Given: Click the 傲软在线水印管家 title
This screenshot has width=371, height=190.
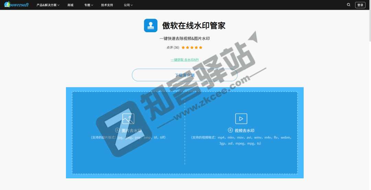Looking at the screenshot, I should click(194, 25).
